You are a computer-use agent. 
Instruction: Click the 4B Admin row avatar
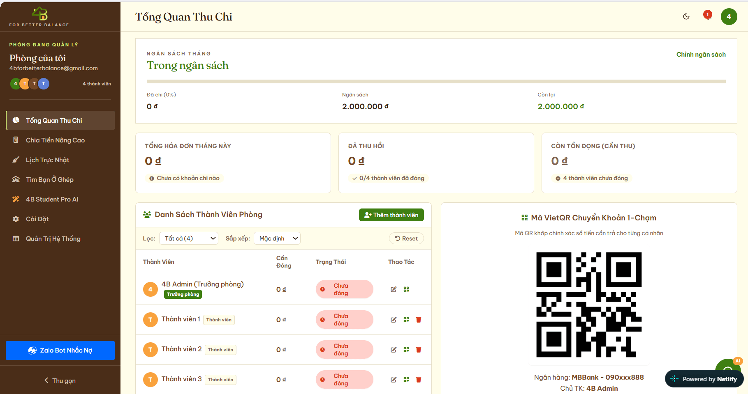[151, 289]
